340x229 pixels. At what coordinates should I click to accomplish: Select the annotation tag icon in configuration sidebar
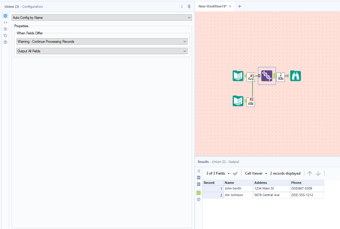(x=5, y=35)
